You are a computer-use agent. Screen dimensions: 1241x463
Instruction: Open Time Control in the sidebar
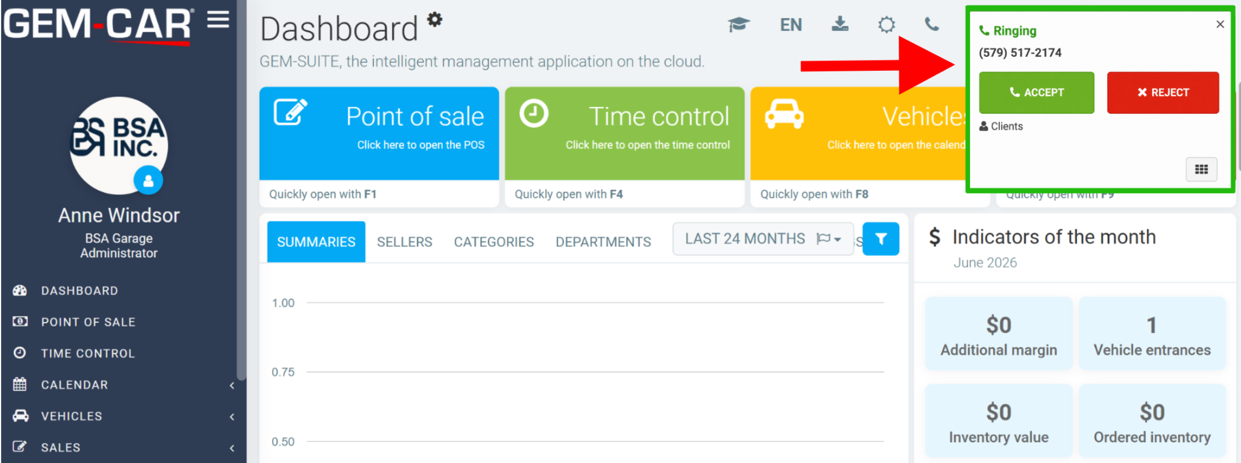point(88,353)
